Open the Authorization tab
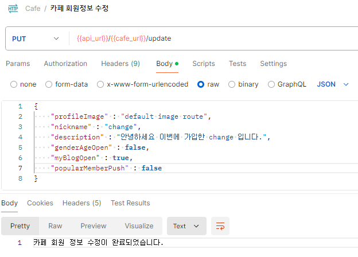 (x=65, y=64)
